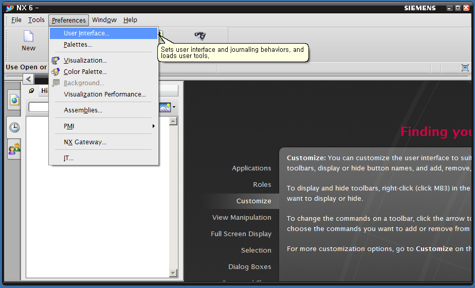Click the 'Finding you' red heading text
This screenshot has width=475, height=288.
(435, 132)
